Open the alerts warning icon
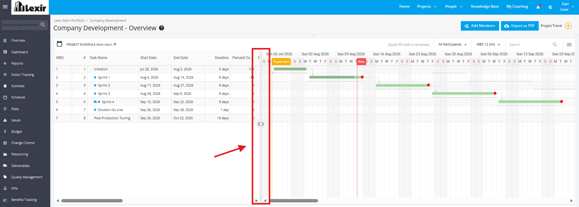Screen dimensions: 579x207 538,6
